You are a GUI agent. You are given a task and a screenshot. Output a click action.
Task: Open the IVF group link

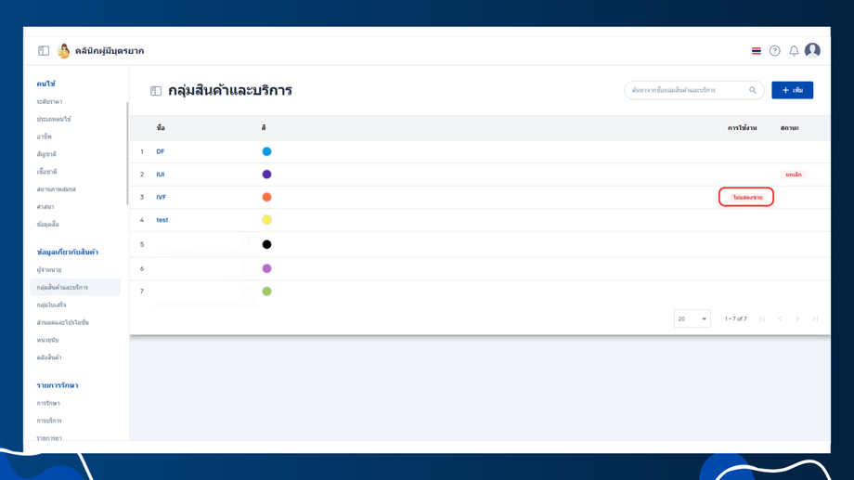click(x=162, y=197)
